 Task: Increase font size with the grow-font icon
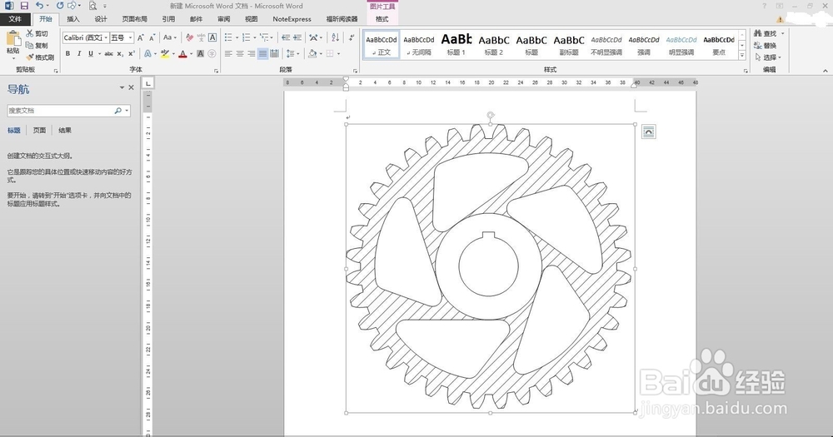click(x=141, y=37)
